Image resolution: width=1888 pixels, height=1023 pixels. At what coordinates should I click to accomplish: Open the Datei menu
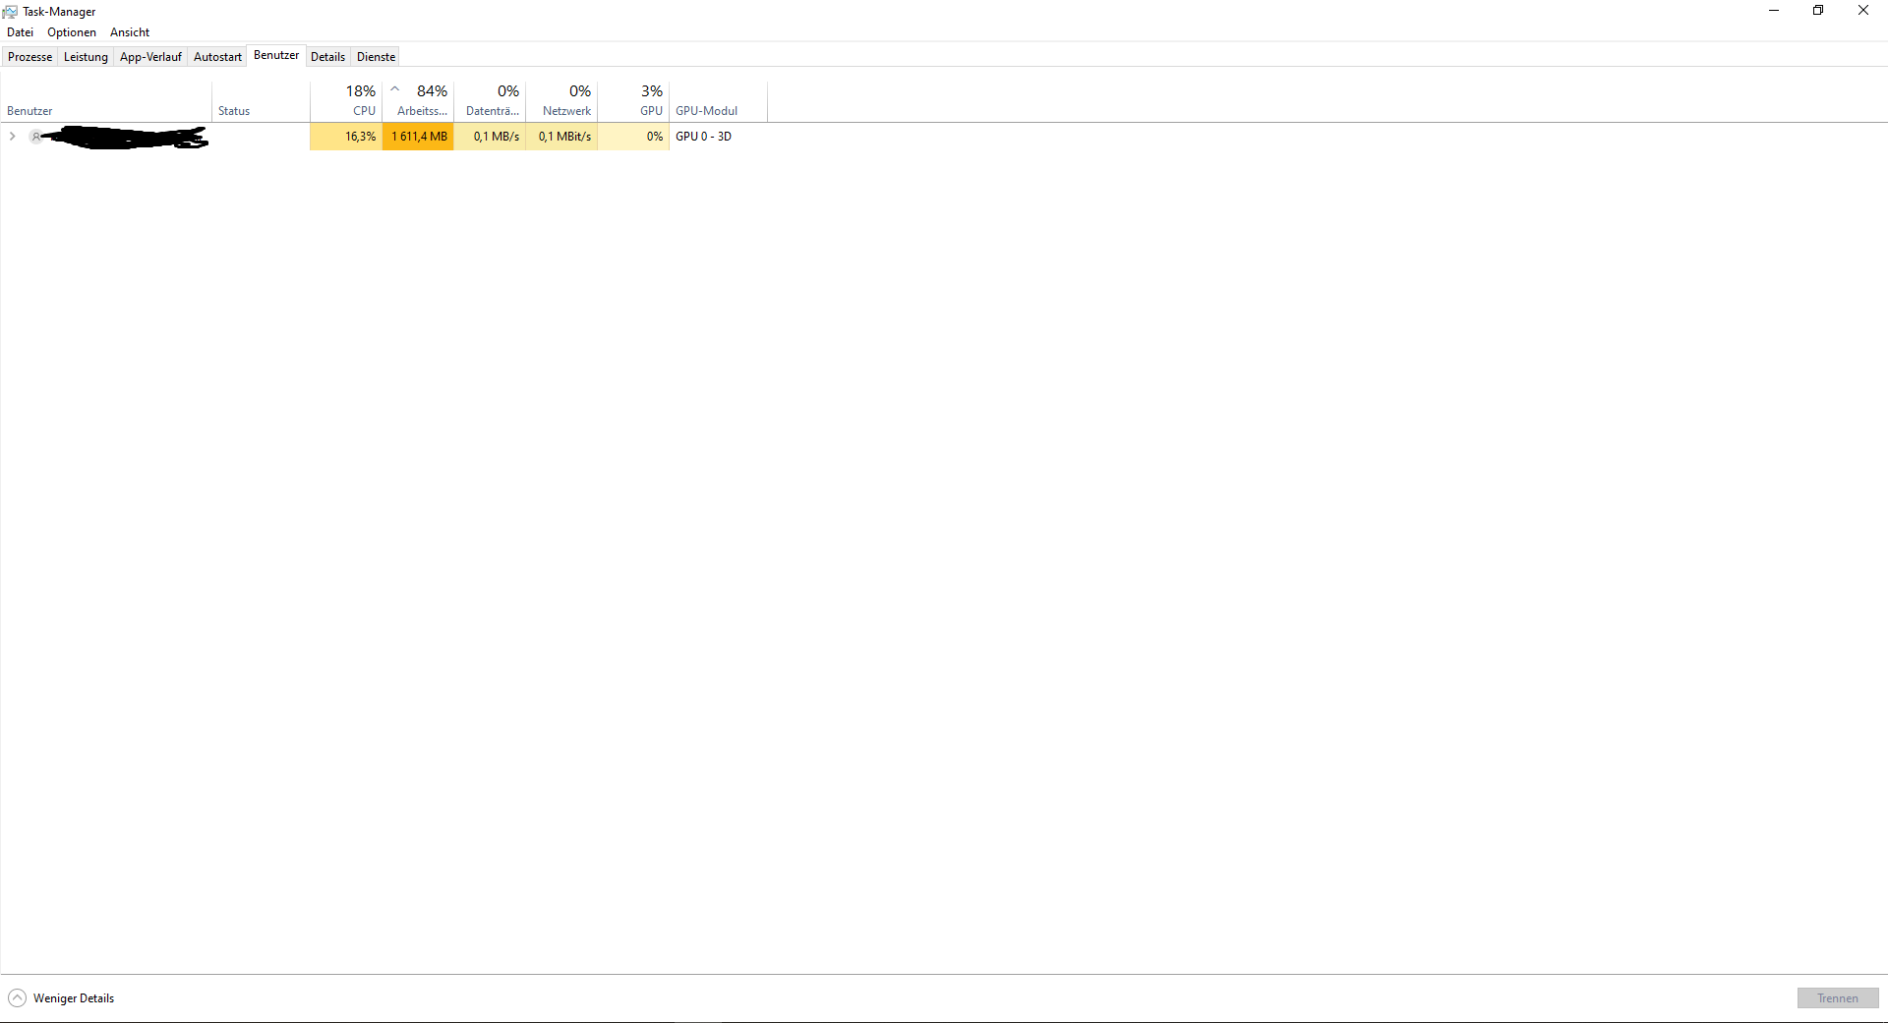point(21,32)
